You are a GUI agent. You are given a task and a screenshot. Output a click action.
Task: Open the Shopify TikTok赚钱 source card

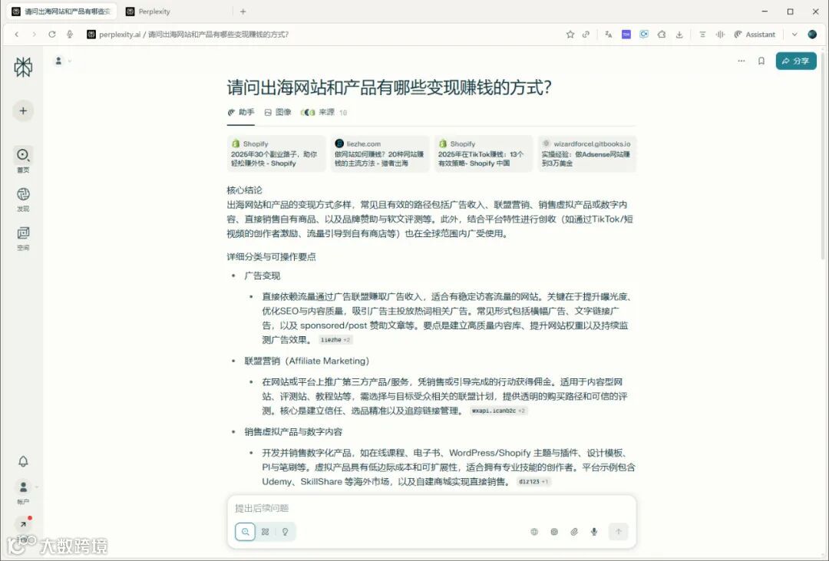coord(484,153)
